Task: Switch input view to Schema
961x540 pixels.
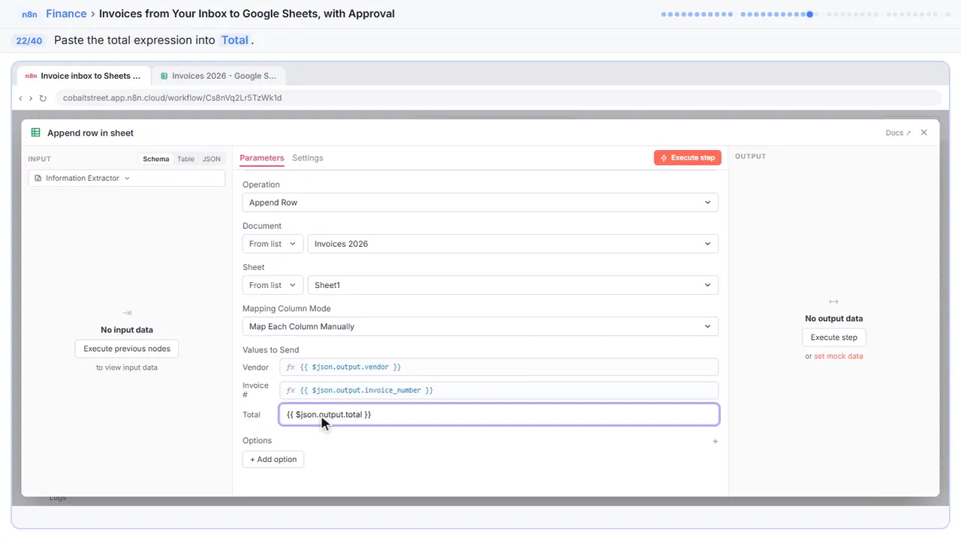Action: [x=156, y=159]
